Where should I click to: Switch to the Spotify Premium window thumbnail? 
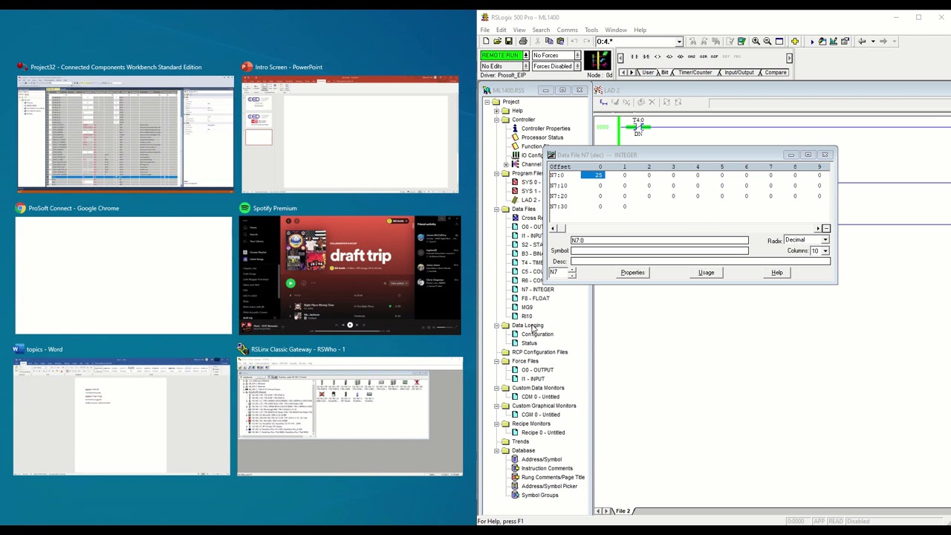coord(350,275)
